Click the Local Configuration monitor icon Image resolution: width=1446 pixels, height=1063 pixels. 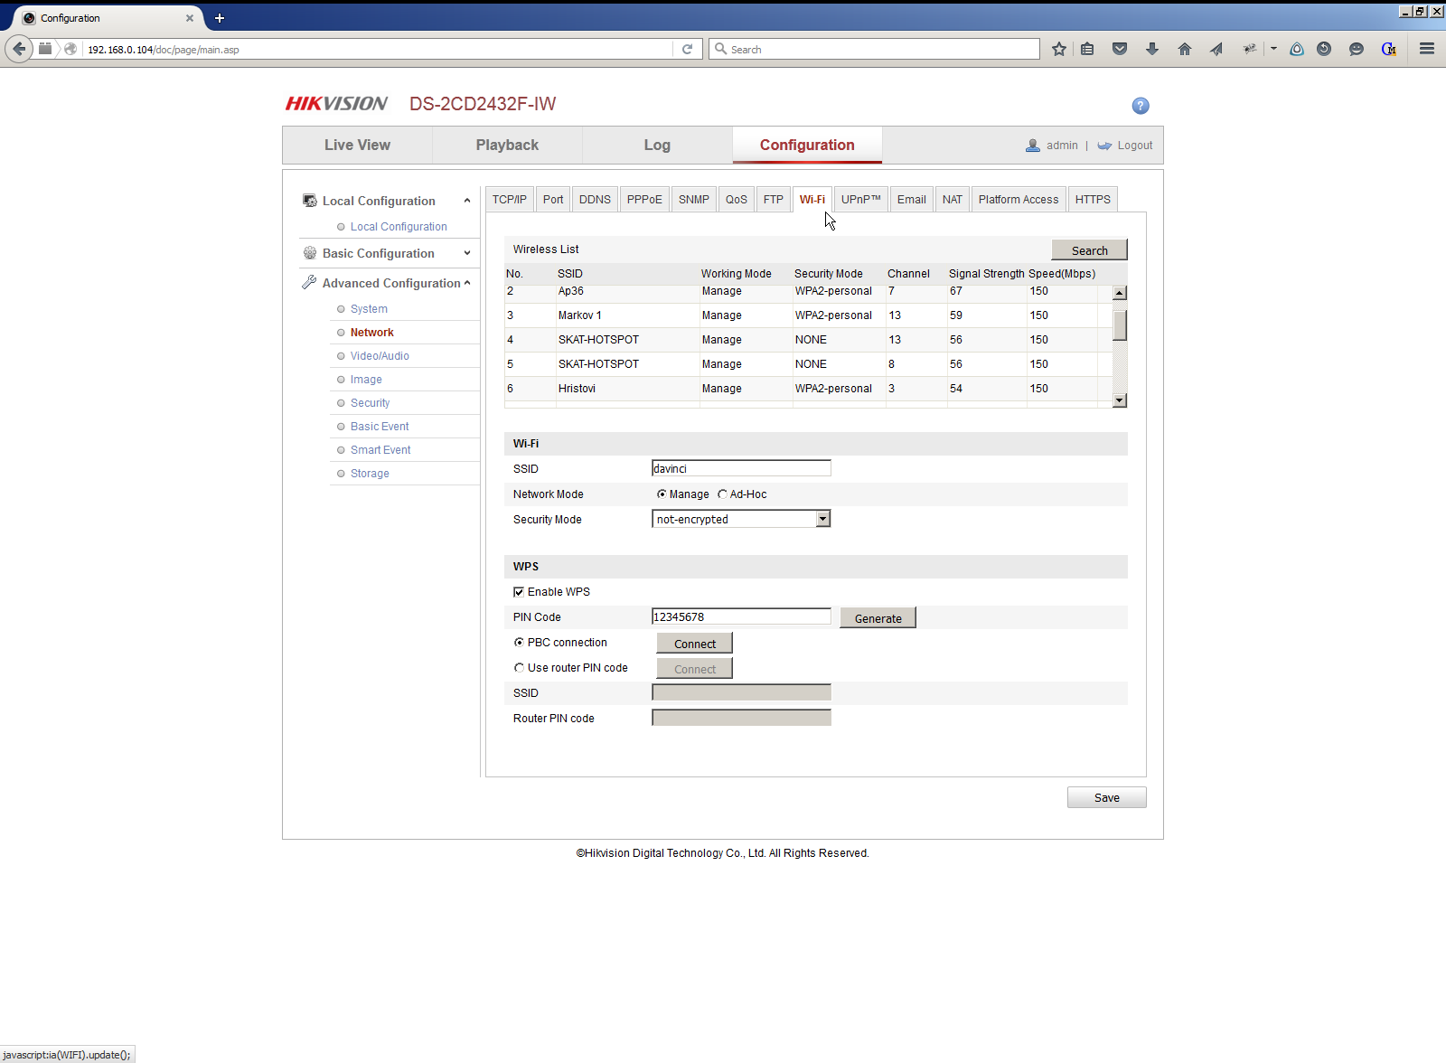(x=310, y=201)
